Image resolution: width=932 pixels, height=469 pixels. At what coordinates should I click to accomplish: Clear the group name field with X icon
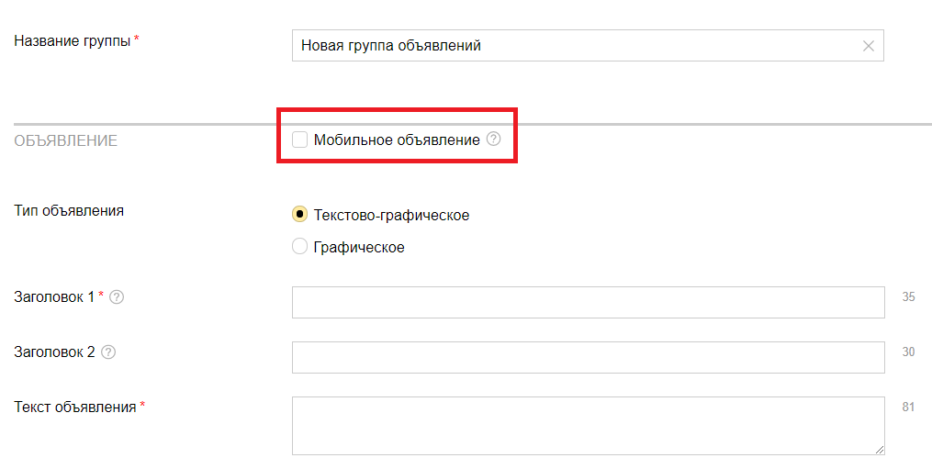(868, 46)
